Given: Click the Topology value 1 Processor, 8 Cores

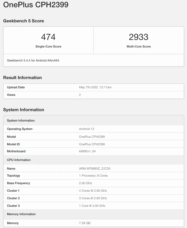Looking at the screenshot, I should pos(93,176).
